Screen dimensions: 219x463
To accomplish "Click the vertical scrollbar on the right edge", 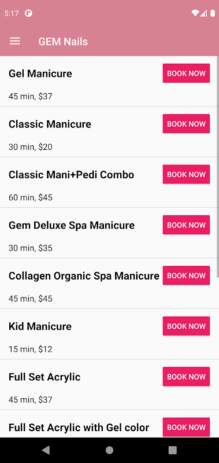I will pos(218,167).
